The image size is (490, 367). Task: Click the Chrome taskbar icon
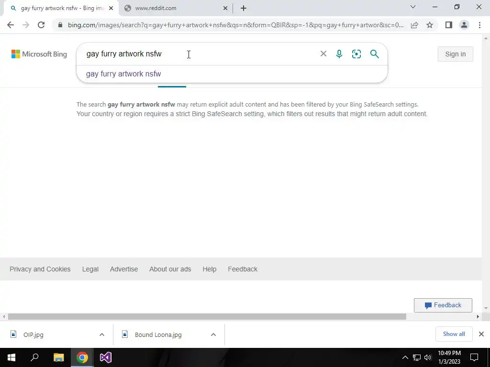tap(82, 357)
